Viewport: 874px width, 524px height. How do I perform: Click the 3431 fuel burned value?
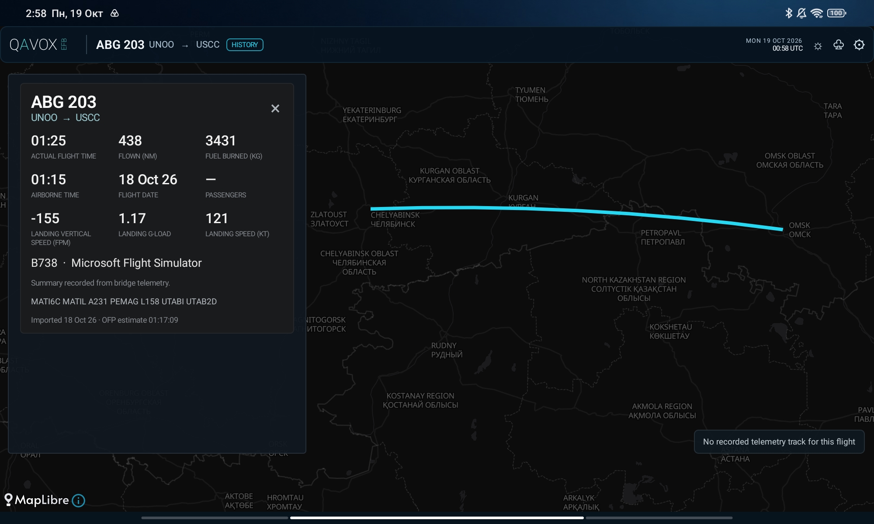[x=221, y=141]
